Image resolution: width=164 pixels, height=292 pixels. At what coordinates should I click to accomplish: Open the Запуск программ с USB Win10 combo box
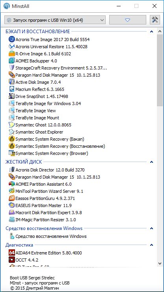click(x=55, y=20)
